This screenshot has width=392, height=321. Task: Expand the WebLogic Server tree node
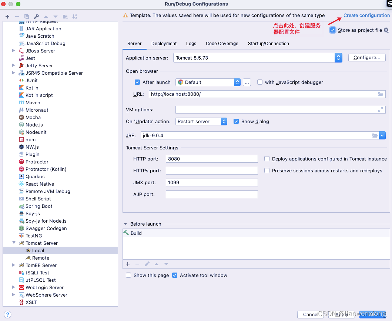(x=14, y=287)
